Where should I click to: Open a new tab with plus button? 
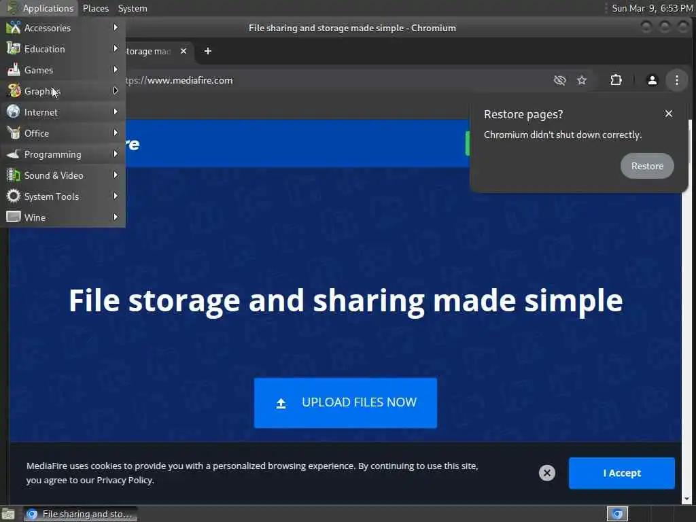pos(208,51)
